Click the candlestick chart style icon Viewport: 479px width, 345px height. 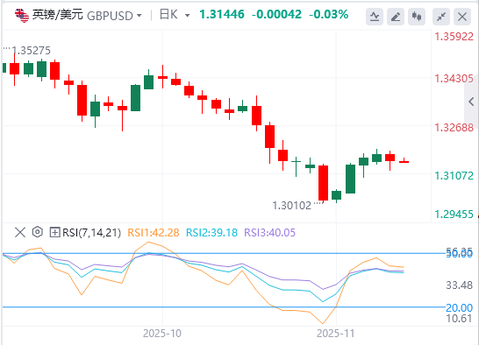(417, 16)
